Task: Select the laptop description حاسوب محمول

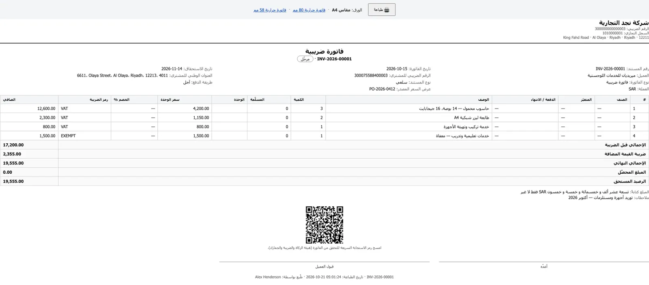Action: (x=454, y=108)
